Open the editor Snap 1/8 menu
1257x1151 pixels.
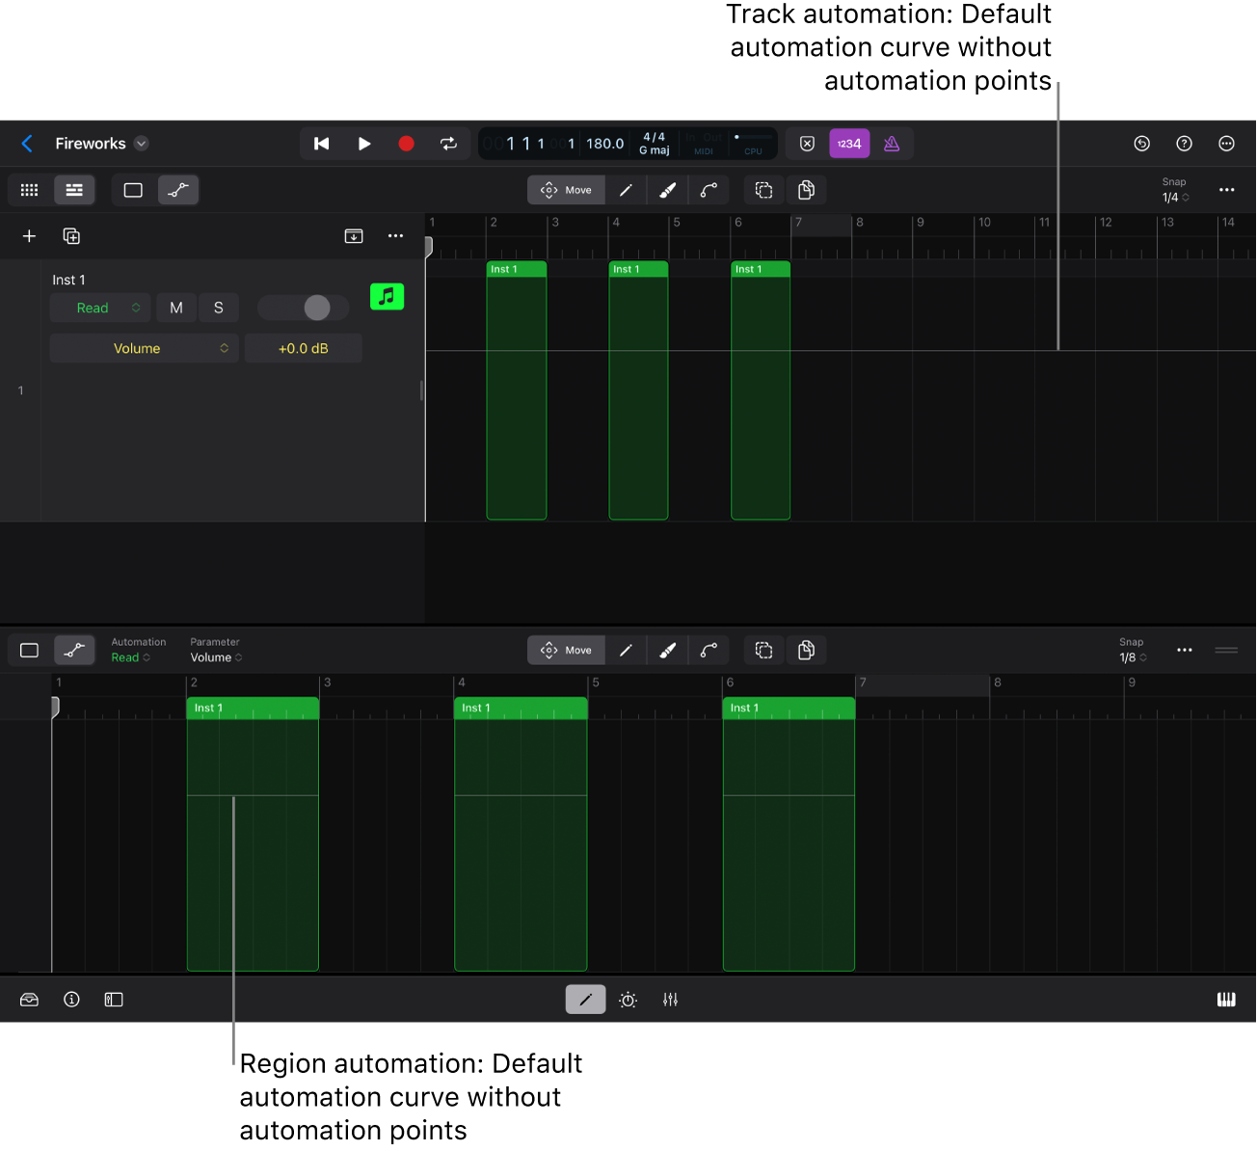pos(1133,651)
